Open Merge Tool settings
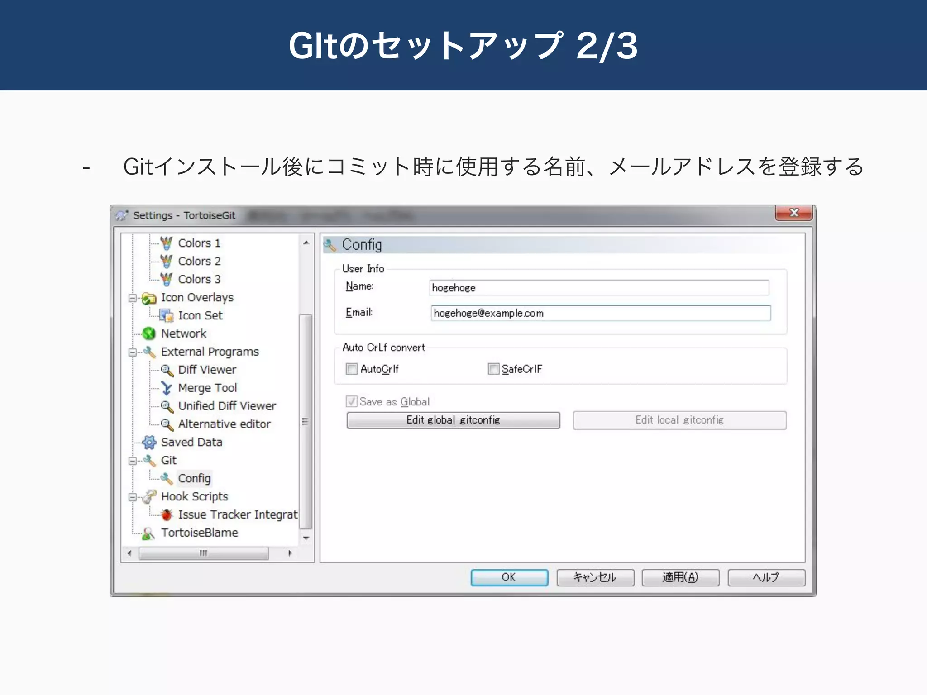 click(x=208, y=388)
